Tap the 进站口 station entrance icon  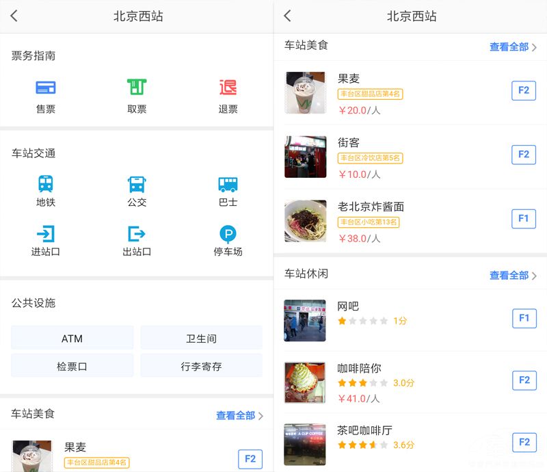click(x=46, y=235)
